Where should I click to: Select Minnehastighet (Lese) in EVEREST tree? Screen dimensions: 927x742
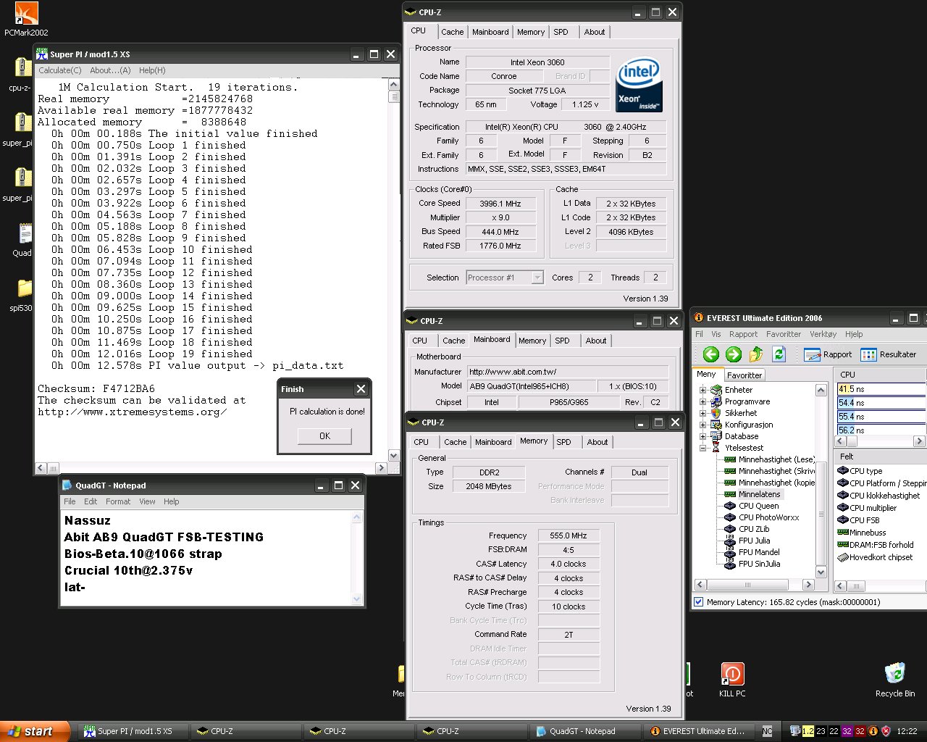point(770,459)
